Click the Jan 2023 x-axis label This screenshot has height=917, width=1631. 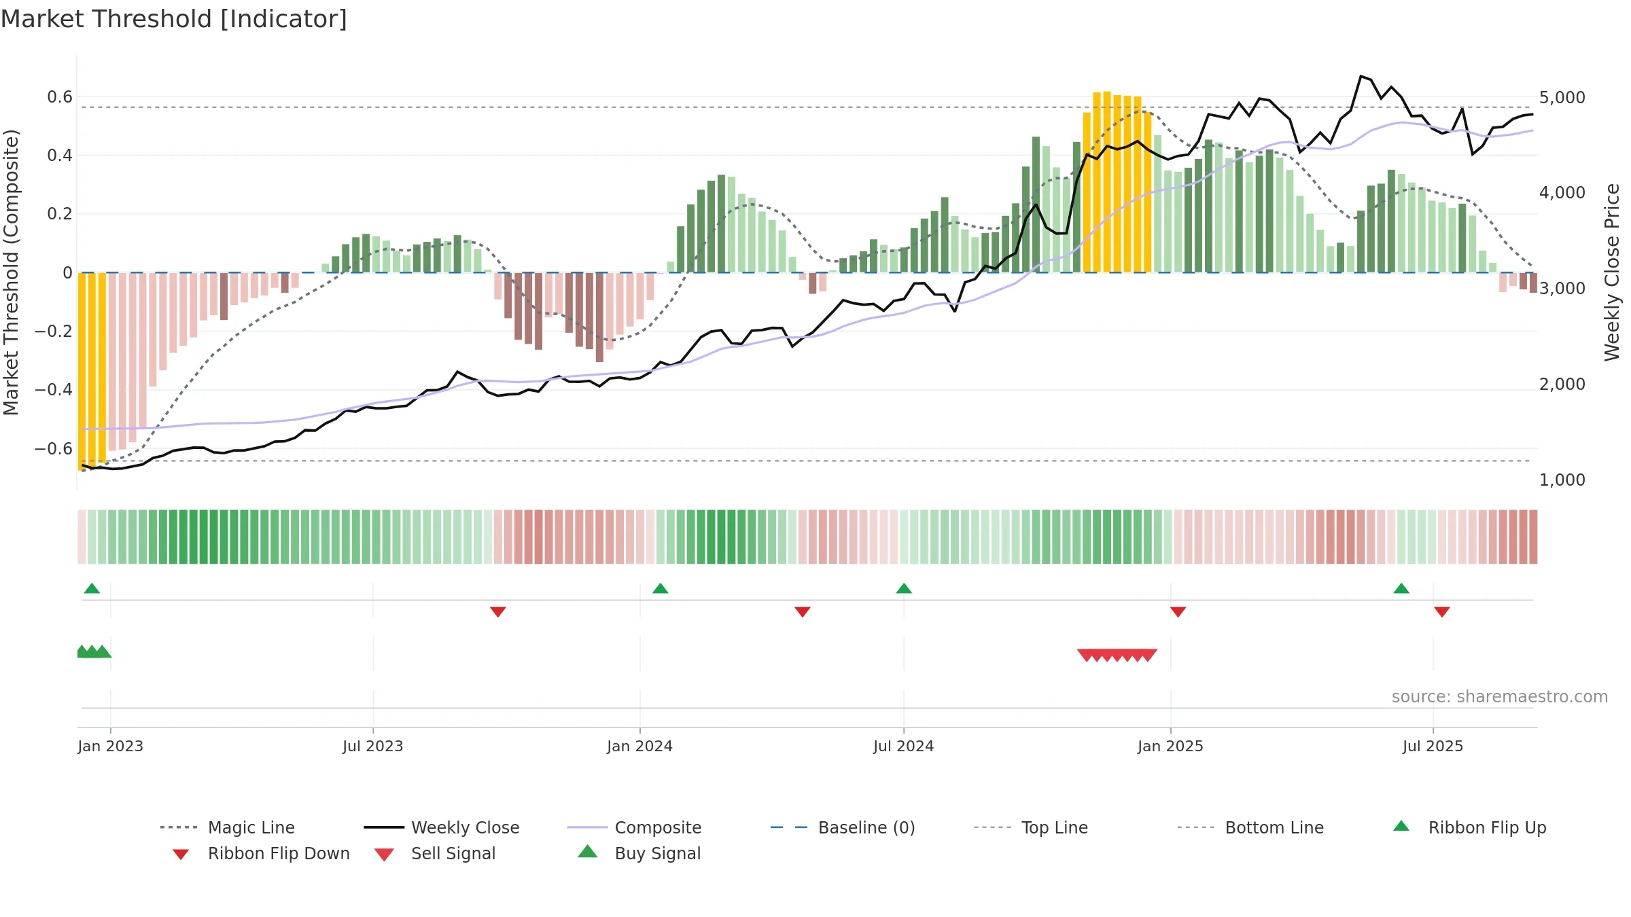[x=111, y=746]
